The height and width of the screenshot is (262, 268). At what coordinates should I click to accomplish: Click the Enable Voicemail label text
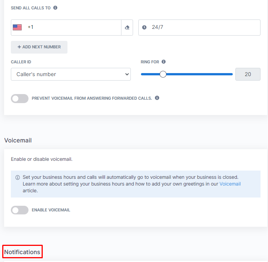(51, 210)
